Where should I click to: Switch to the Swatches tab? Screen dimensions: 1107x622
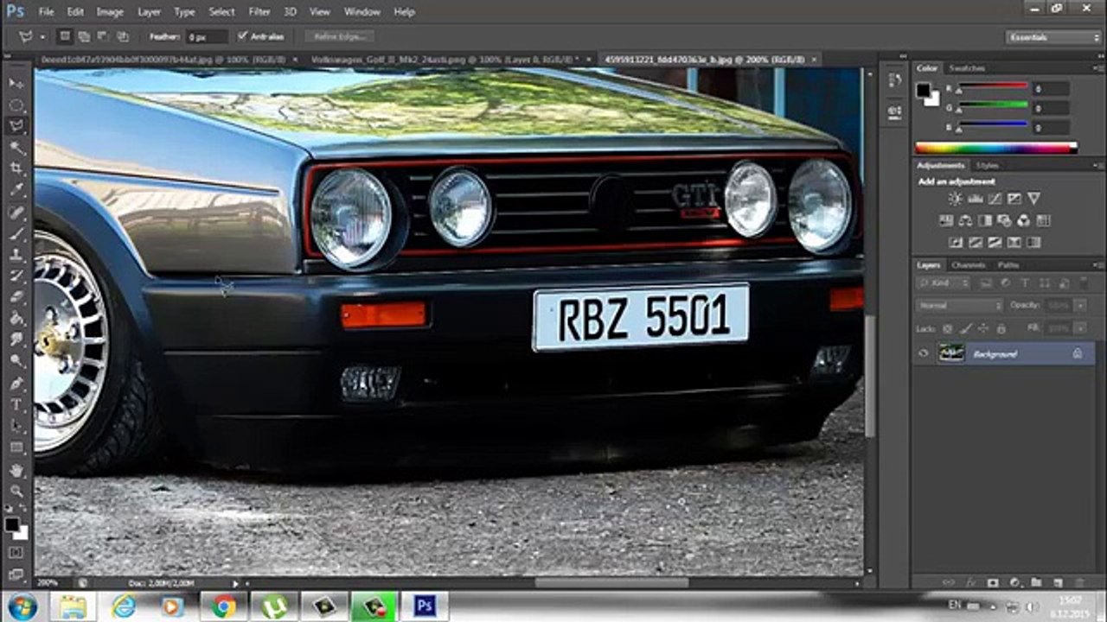pos(966,68)
